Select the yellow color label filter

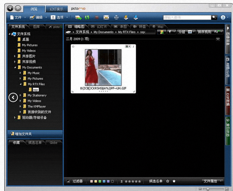(x=96, y=181)
